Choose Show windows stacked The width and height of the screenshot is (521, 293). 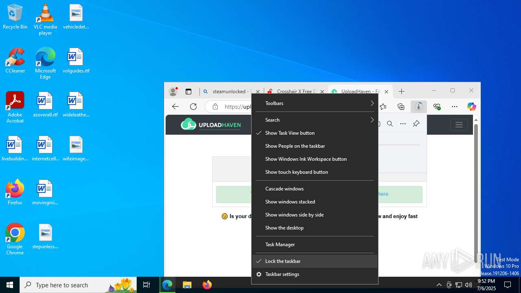[315, 202]
